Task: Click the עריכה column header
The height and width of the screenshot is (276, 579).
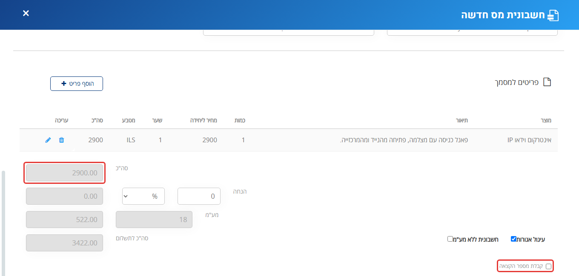Action: click(x=62, y=121)
